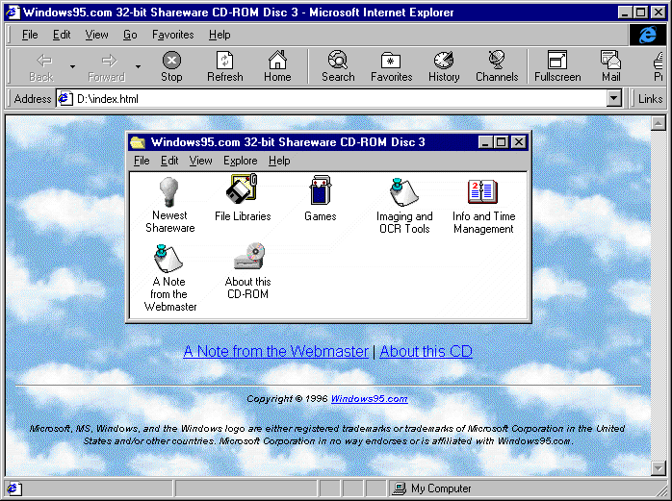The width and height of the screenshot is (672, 501).
Task: Open the File menu in Internet Explorer
Action: (x=30, y=35)
